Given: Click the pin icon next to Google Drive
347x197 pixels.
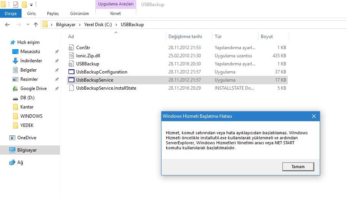Looking at the screenshot, I should click(57, 88).
